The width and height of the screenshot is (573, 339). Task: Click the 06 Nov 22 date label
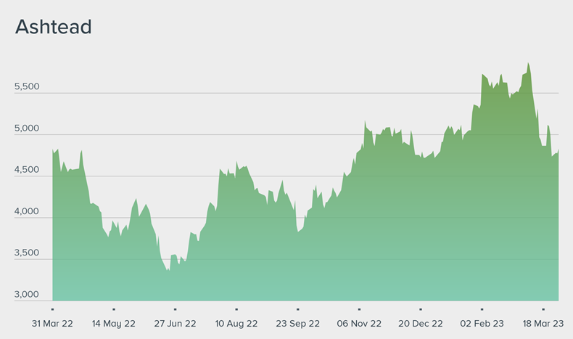tap(359, 323)
